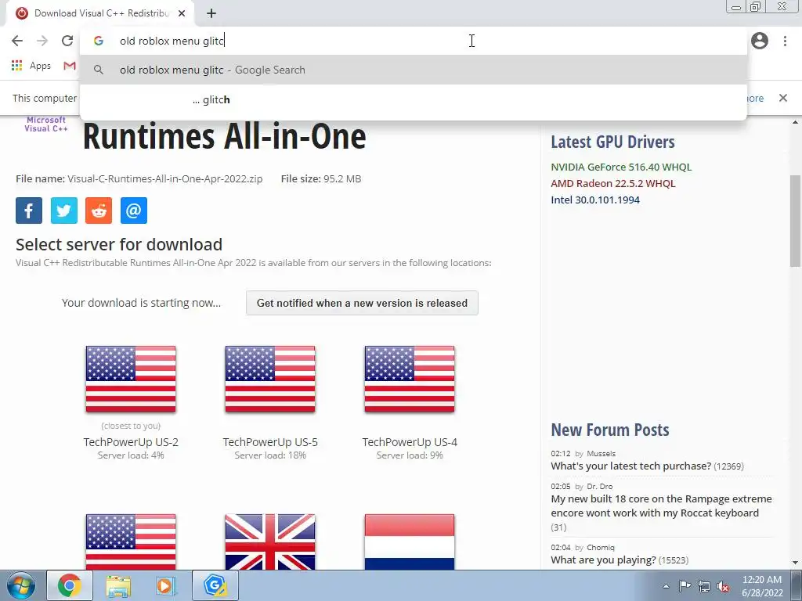Open NVIDIA GeForce 516.40 WHQL driver link
Viewport: 802px width, 601px height.
tap(621, 167)
